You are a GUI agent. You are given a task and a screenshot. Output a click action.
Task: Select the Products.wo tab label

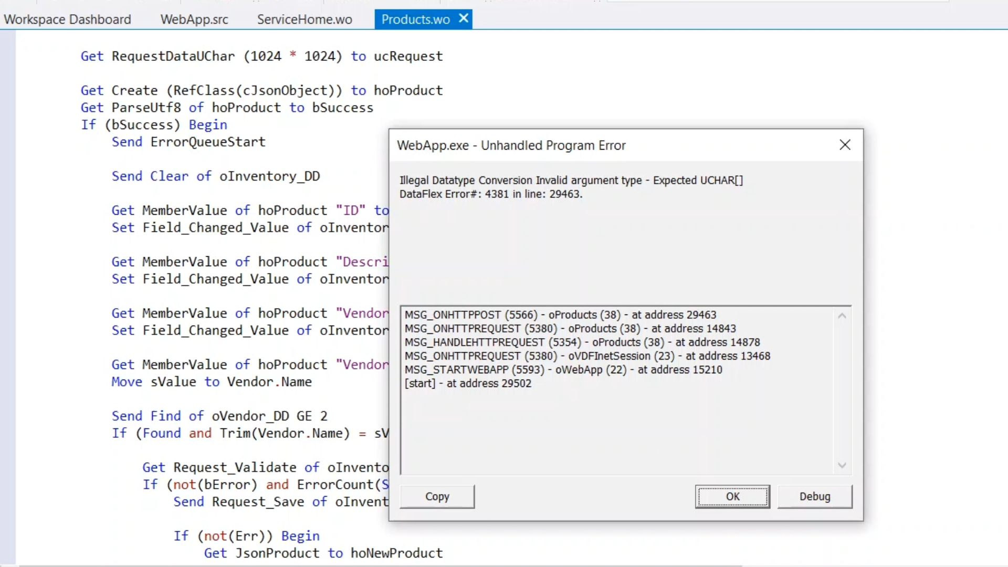pyautogui.click(x=415, y=19)
